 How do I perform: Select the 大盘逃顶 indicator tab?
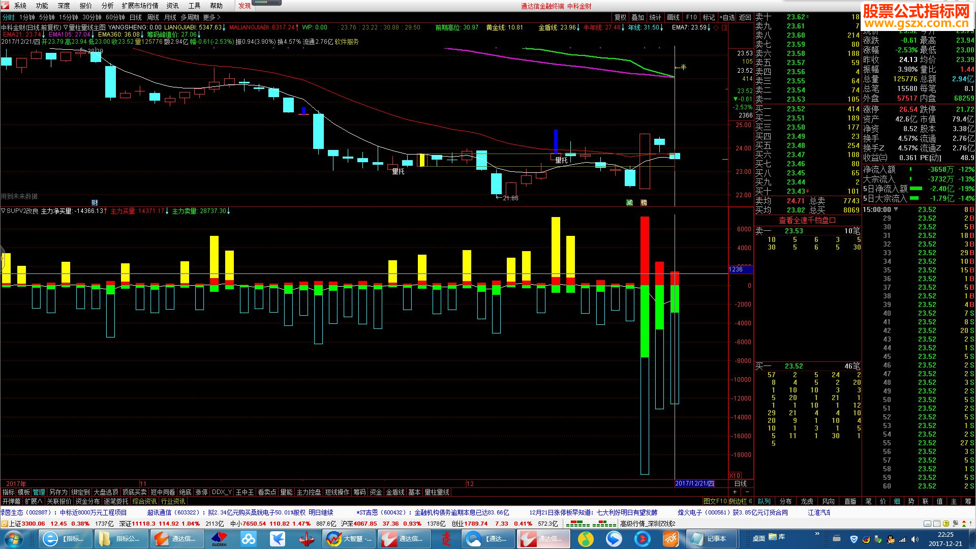106,492
